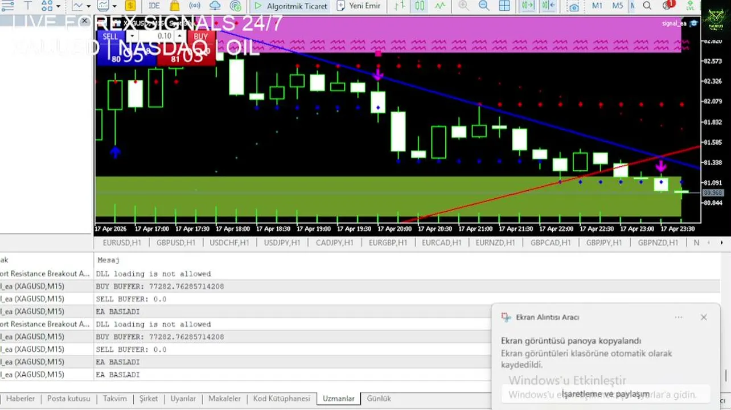
Task: Toggle Algoritmik Ticaret button
Action: (290, 6)
